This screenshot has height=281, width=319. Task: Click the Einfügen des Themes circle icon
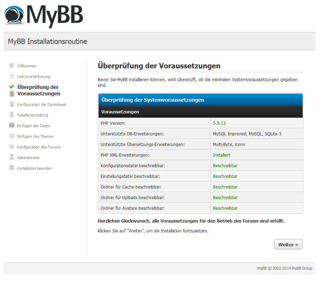click(12, 136)
